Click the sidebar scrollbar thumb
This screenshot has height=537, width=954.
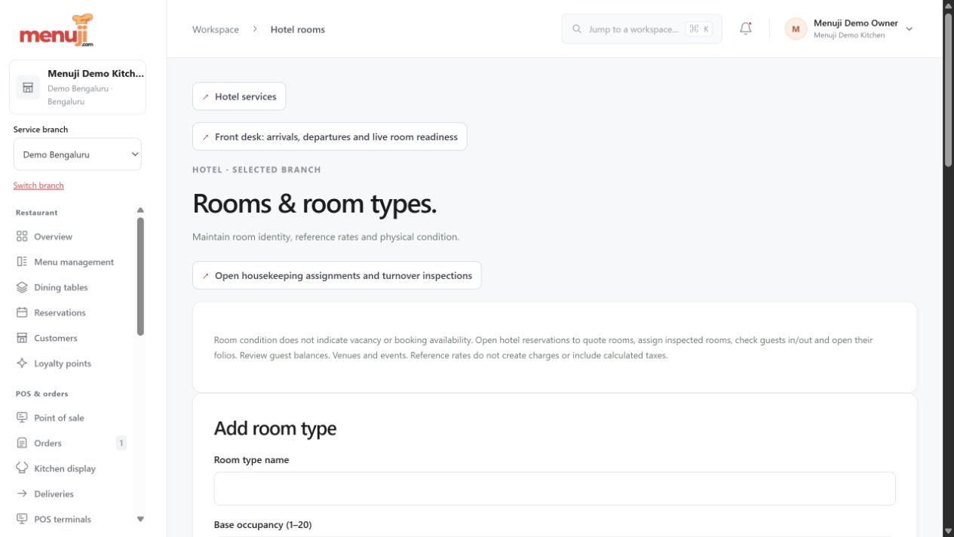tap(140, 276)
